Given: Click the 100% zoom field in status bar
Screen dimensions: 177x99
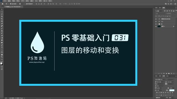Looking at the screenshot, I should click(x=6, y=98).
